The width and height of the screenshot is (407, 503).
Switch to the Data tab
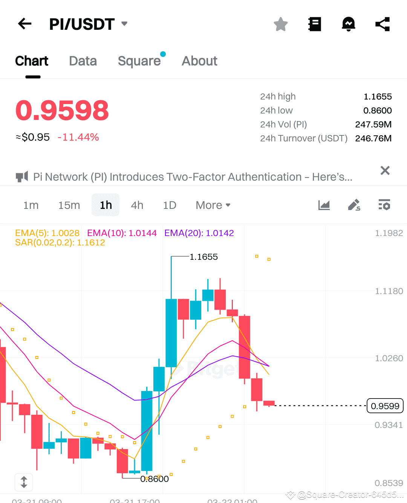pyautogui.click(x=83, y=61)
